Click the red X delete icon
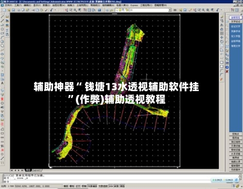243x189 pixels. click(x=227, y=71)
